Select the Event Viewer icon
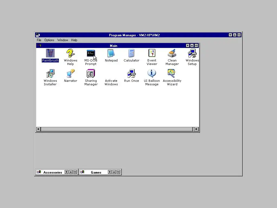This screenshot has width=277, height=208. tap(152, 53)
